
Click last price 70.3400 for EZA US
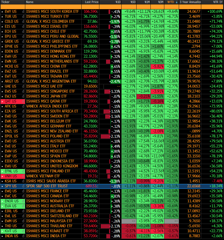click(x=91, y=111)
